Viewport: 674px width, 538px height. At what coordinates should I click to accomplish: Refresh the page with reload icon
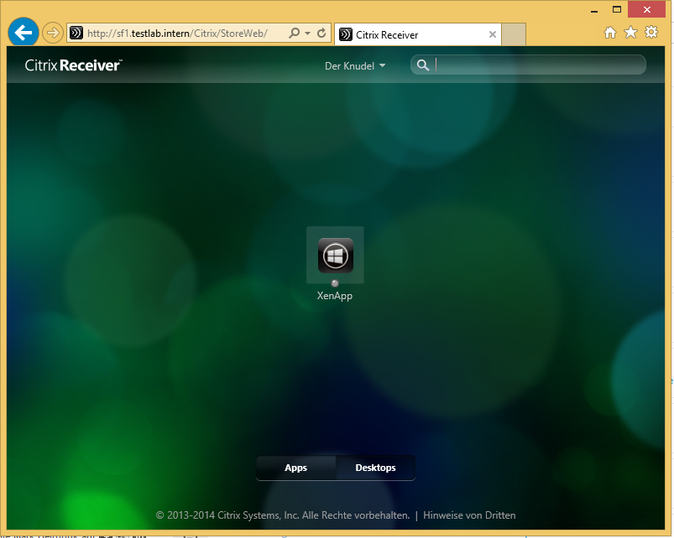[321, 33]
